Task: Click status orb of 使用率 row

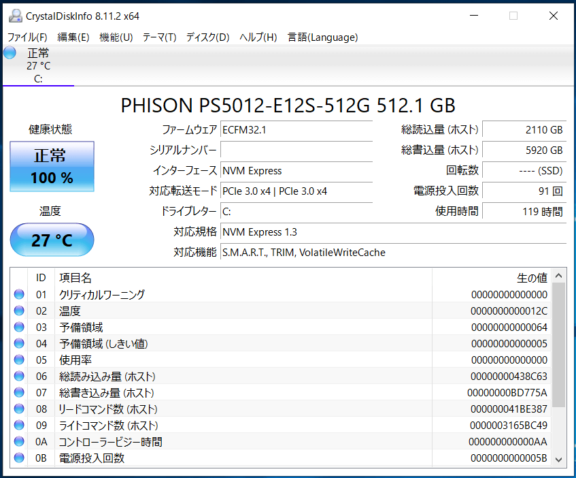Action: (x=19, y=360)
